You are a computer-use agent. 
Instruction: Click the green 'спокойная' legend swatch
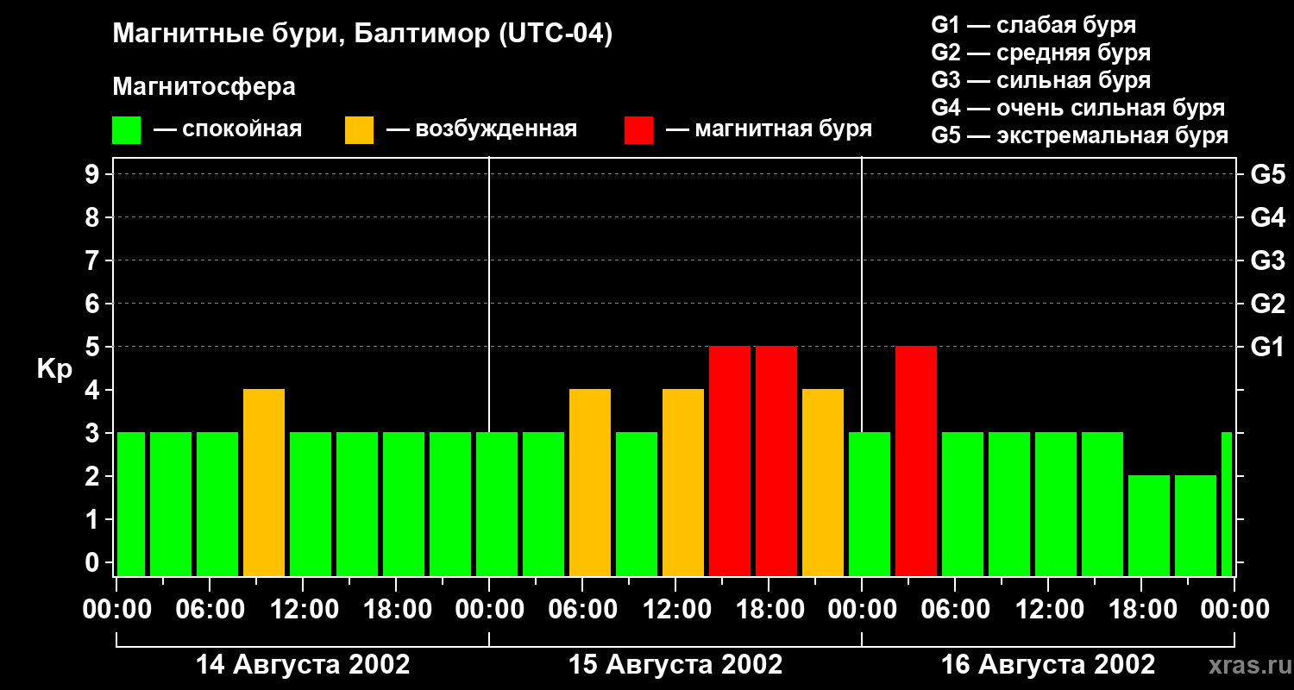point(126,130)
